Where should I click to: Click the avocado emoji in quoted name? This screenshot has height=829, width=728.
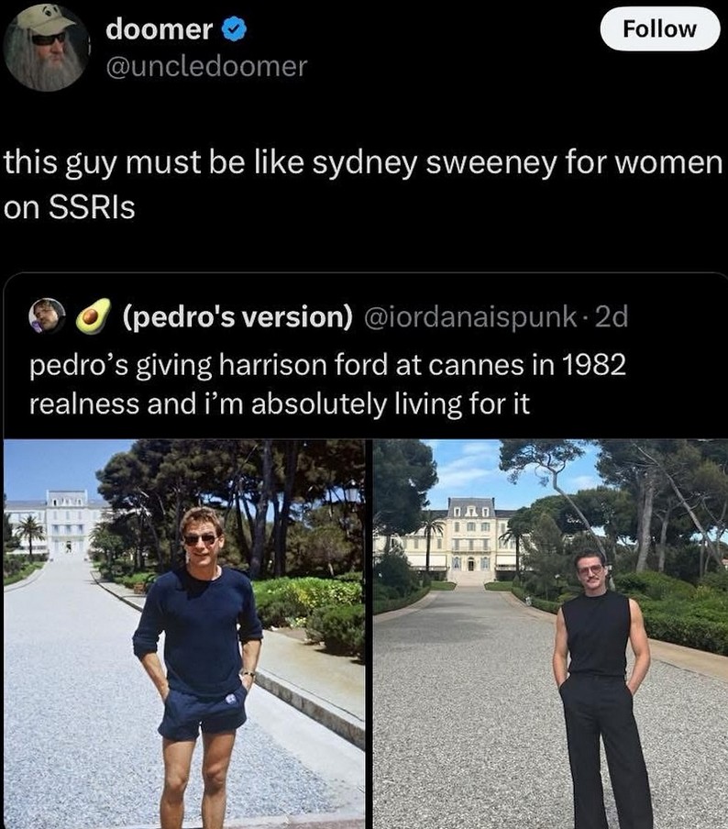point(93,316)
